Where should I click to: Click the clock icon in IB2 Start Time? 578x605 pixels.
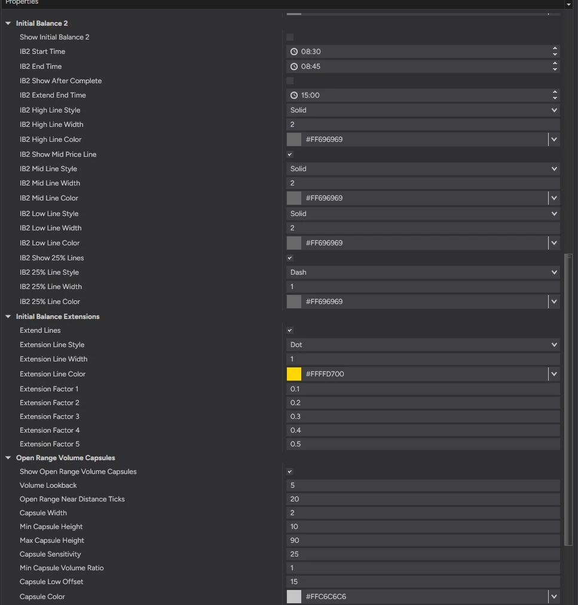[x=294, y=51]
